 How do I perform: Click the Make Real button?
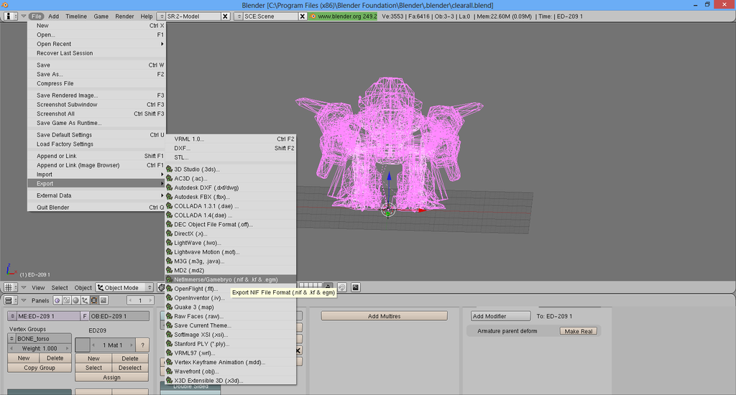point(579,331)
